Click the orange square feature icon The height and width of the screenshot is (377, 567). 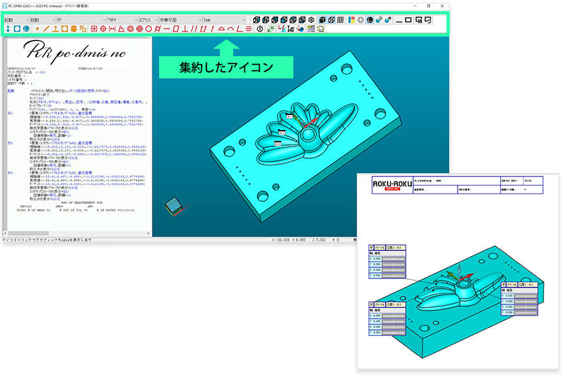pos(65,29)
